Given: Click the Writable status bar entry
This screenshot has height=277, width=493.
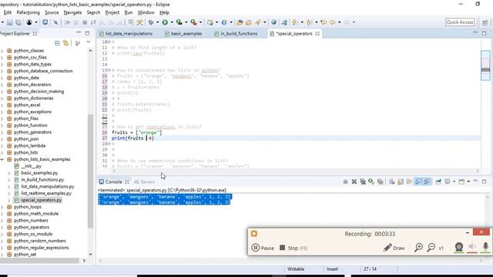Looking at the screenshot, I should point(296,269).
